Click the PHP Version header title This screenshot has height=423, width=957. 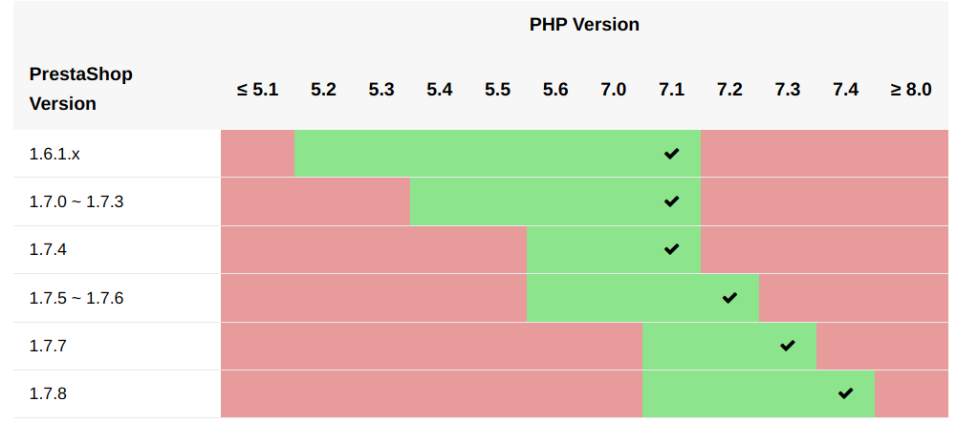(x=584, y=25)
